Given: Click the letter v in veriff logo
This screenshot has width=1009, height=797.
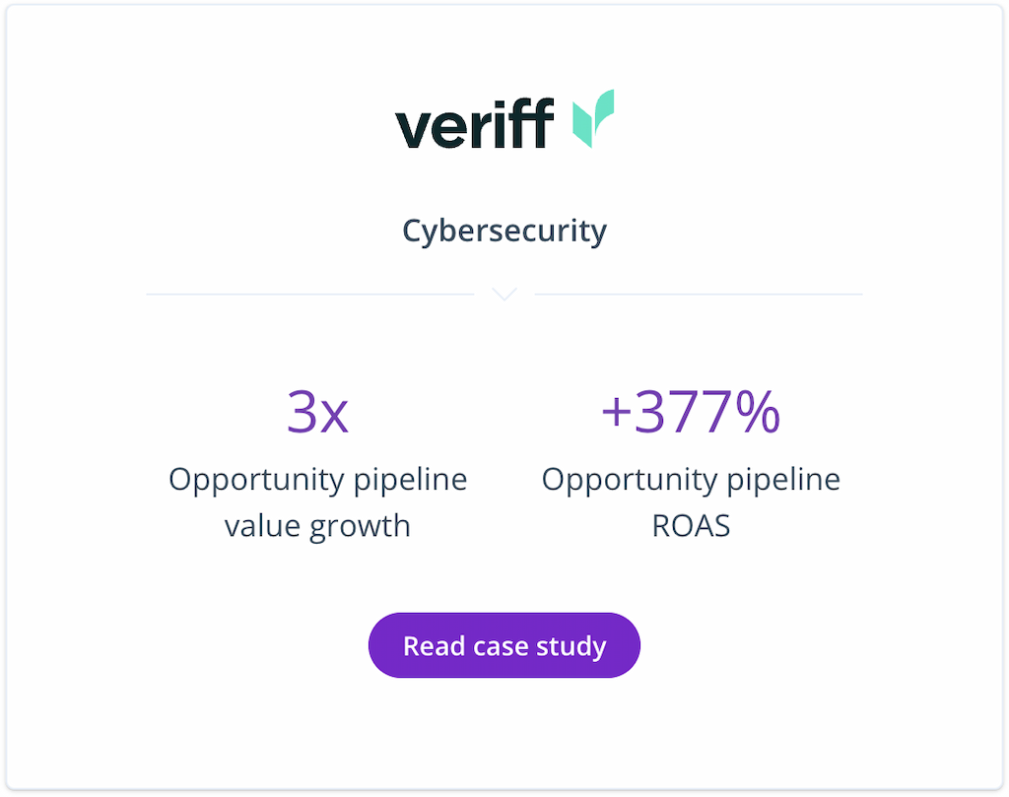Looking at the screenshot, I should click(x=416, y=129).
